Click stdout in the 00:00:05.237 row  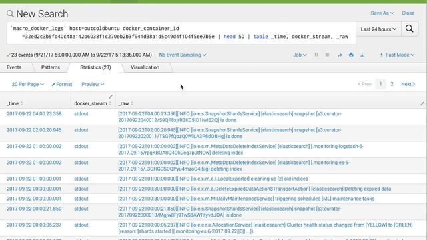(81, 225)
